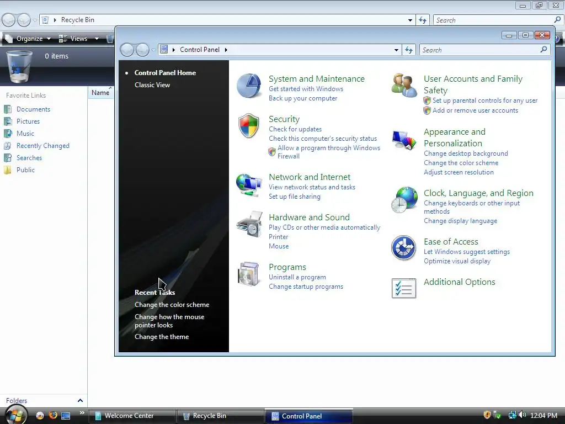Open the System and Maintenance pie chart icon
Screen dimensions: 565x424
[249, 86]
